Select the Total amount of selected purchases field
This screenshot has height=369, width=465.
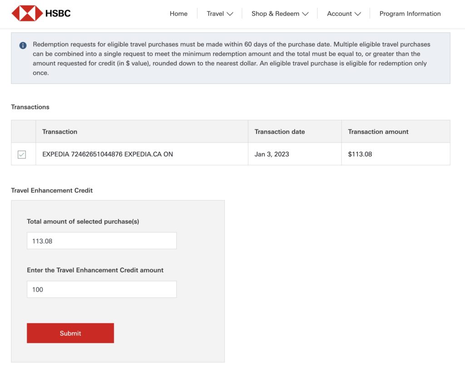point(101,240)
